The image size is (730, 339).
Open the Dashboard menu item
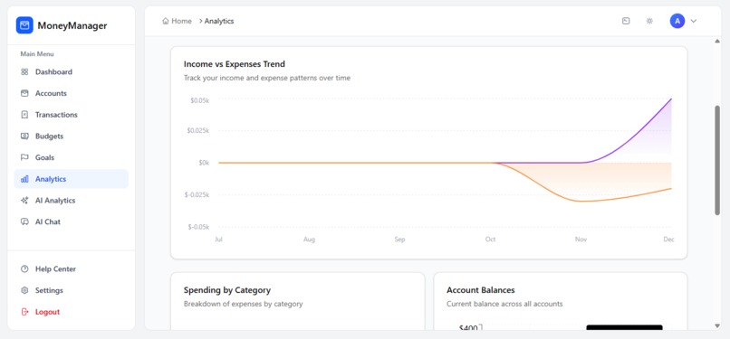point(72,72)
